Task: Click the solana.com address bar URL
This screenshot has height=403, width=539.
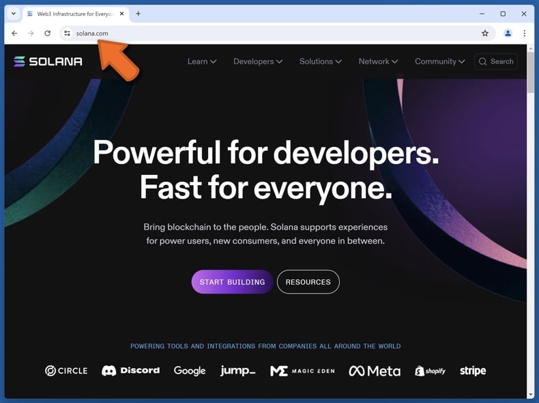Action: (92, 33)
